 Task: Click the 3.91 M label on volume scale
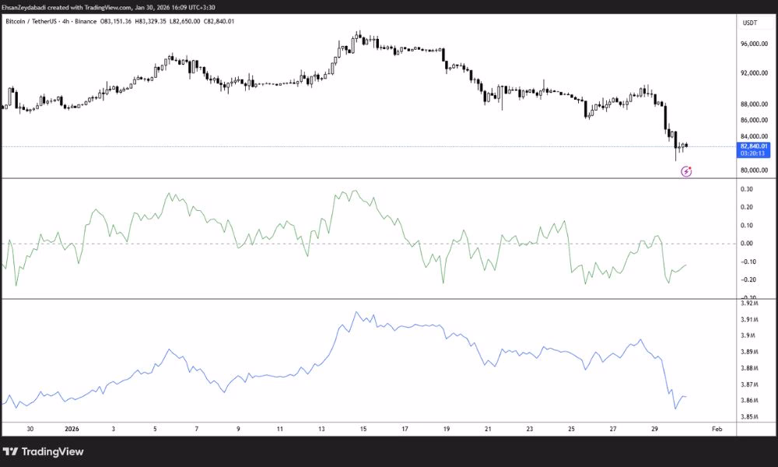[x=750, y=320]
